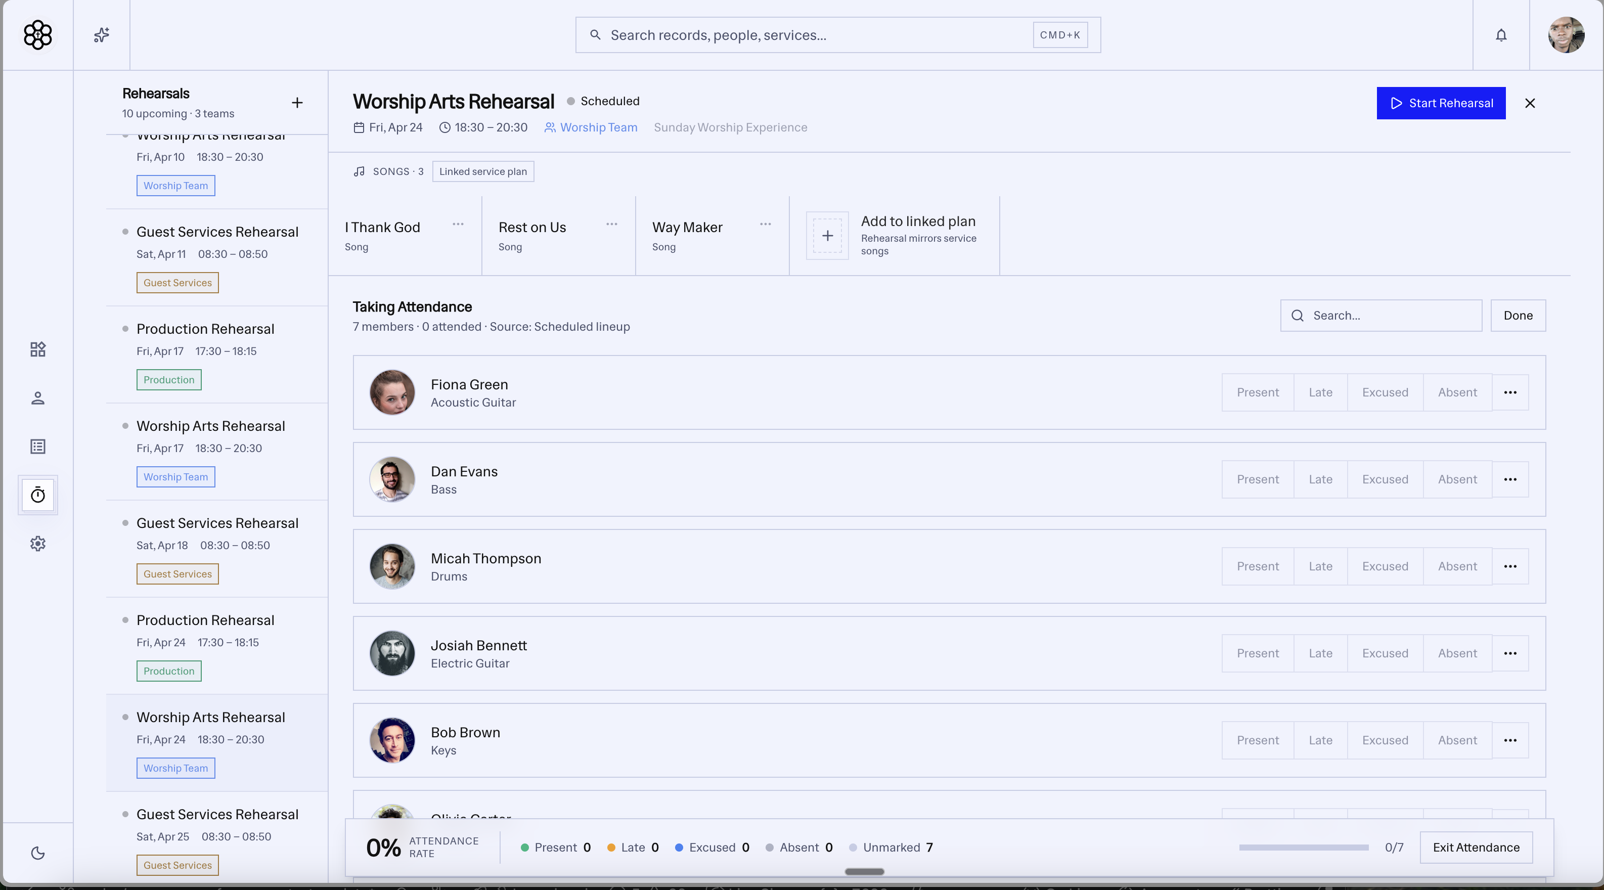Click Exit Attendance button
This screenshot has height=890, width=1604.
tap(1476, 848)
